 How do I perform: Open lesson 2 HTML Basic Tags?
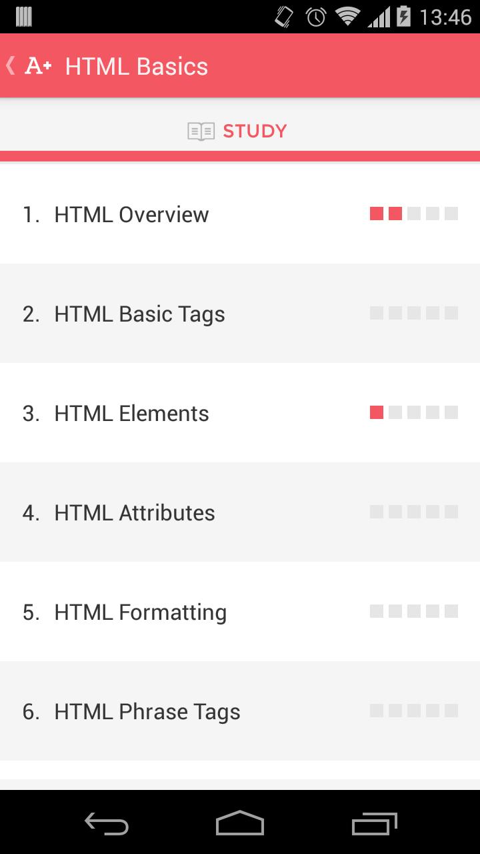pos(139,314)
